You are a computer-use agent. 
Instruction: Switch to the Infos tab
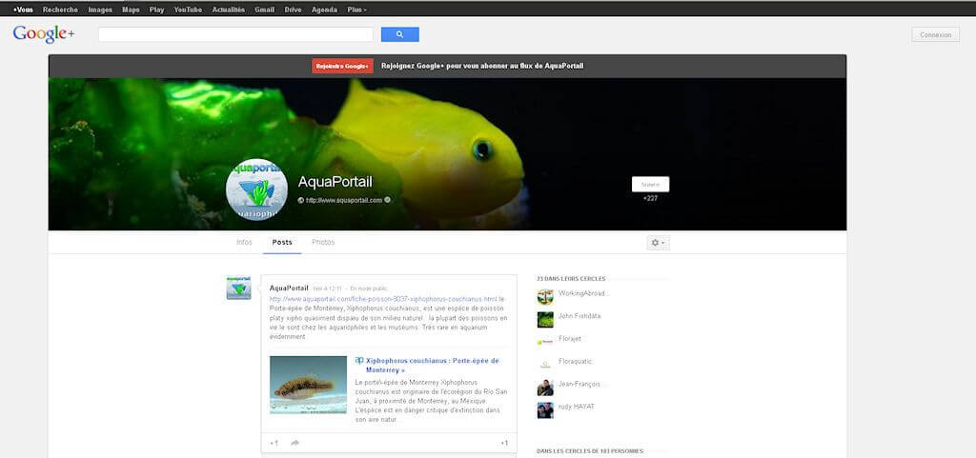245,243
